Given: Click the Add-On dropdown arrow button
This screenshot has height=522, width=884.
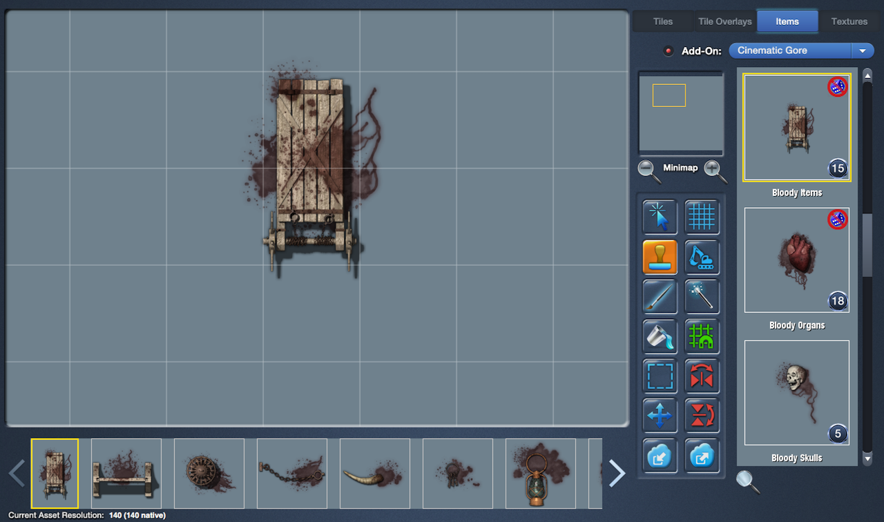Looking at the screenshot, I should (x=863, y=50).
